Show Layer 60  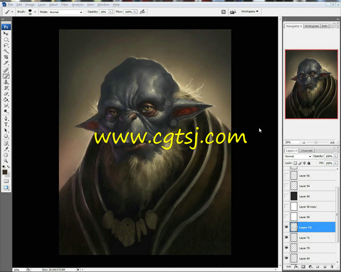click(286, 196)
